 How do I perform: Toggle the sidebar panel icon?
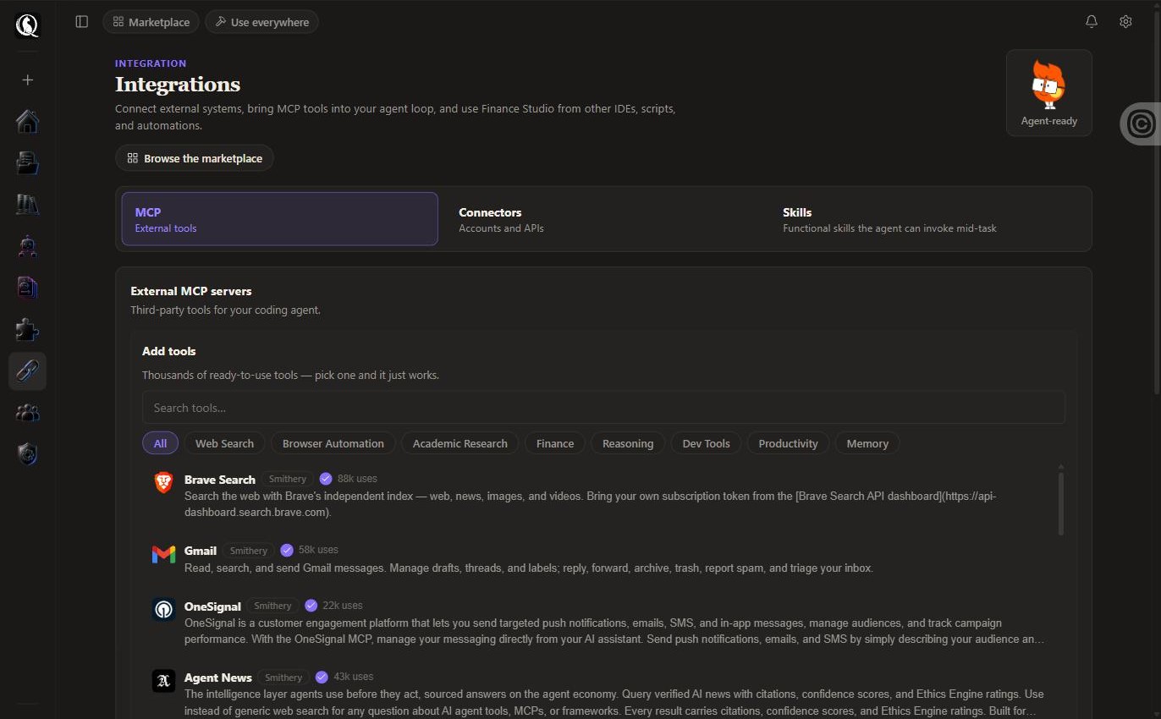[82, 22]
